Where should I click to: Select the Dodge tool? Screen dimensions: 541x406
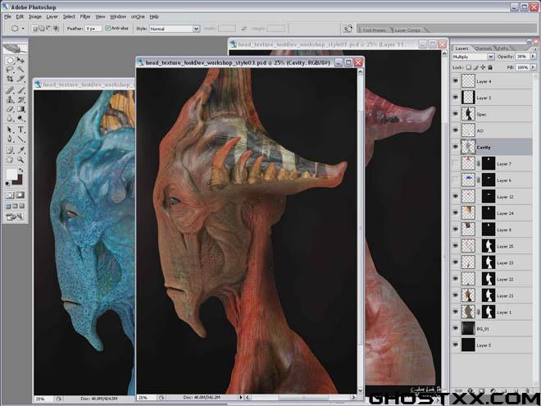click(20, 118)
